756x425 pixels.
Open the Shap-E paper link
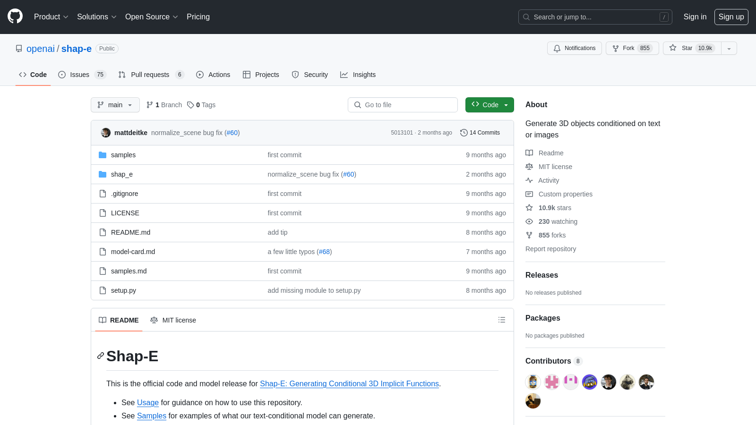(x=349, y=383)
